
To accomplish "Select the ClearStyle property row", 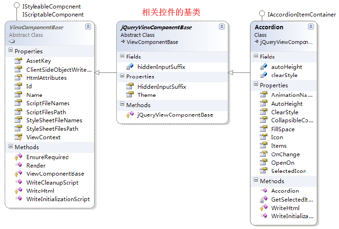I will tap(283, 112).
